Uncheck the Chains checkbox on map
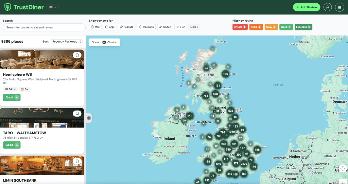The width and height of the screenshot is (348, 184). click(x=104, y=42)
